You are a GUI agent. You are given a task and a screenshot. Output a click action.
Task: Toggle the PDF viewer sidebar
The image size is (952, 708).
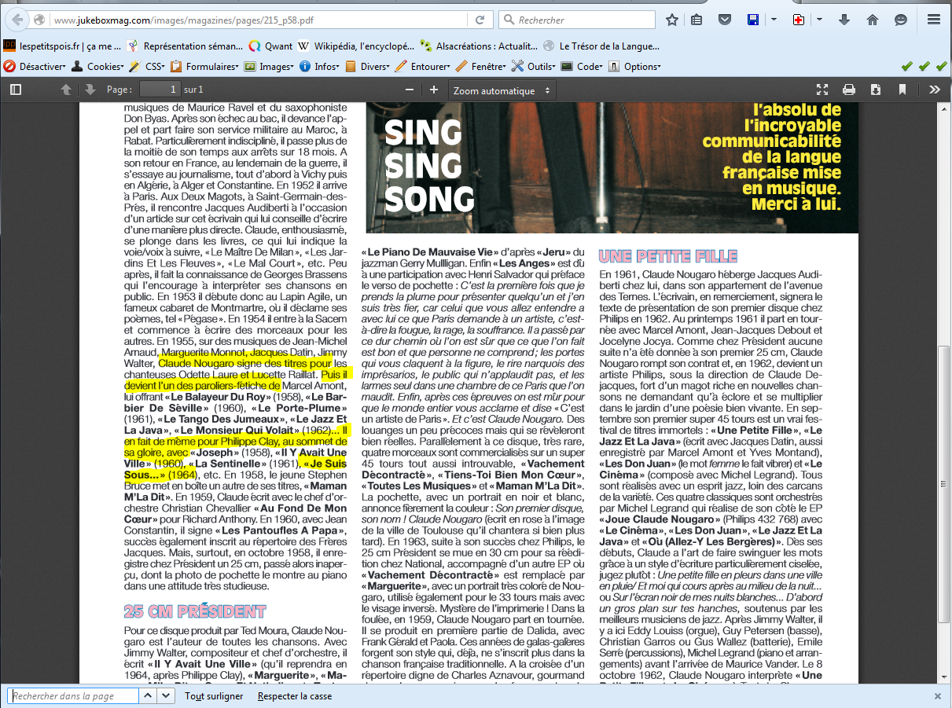click(x=16, y=90)
